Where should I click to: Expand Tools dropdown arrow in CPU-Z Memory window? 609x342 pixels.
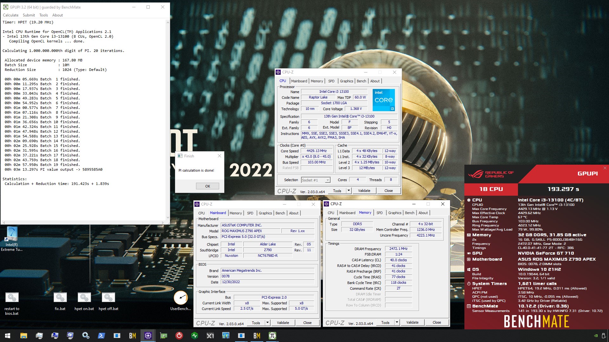[x=397, y=322]
